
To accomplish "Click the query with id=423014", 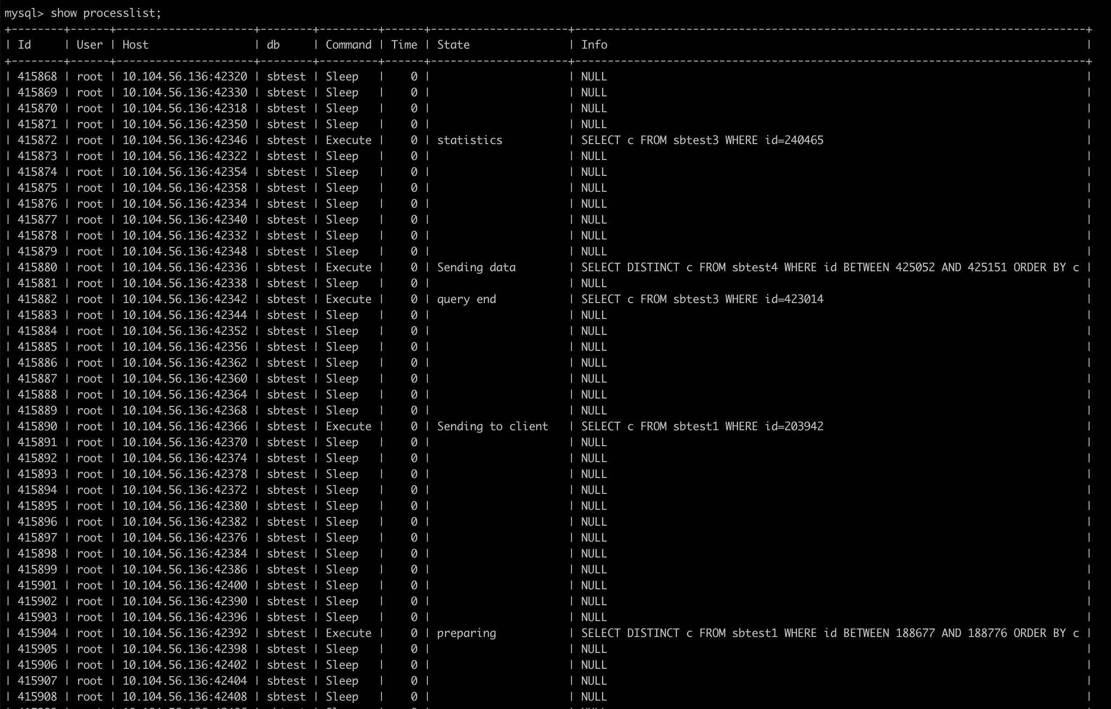I will 702,299.
